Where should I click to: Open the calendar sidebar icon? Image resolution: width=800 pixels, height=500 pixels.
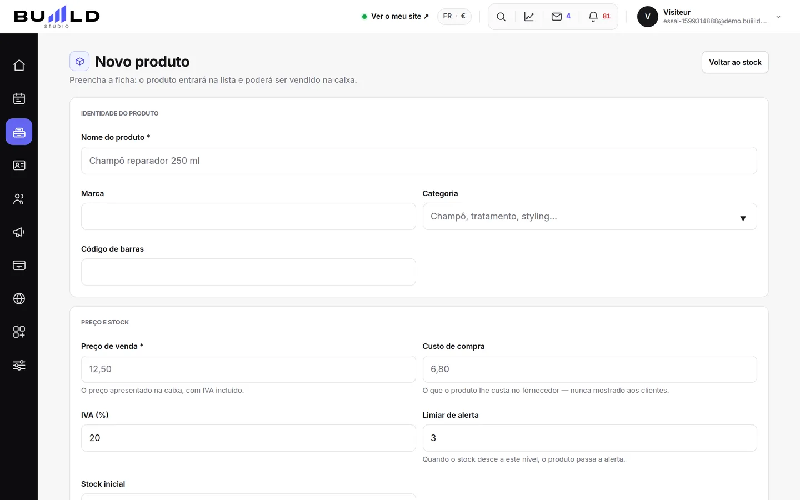19,98
